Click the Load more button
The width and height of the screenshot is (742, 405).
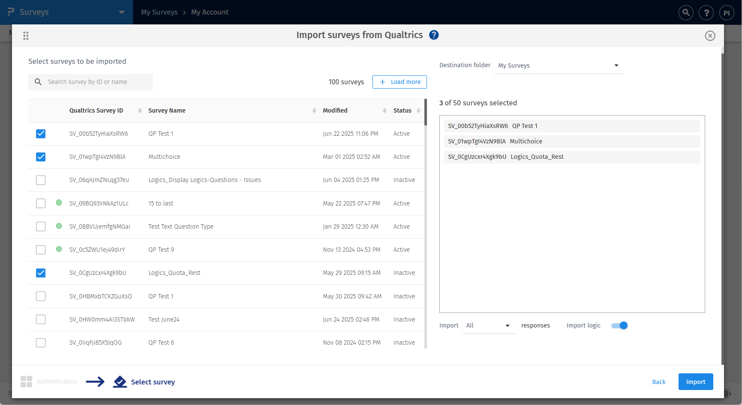pos(400,82)
